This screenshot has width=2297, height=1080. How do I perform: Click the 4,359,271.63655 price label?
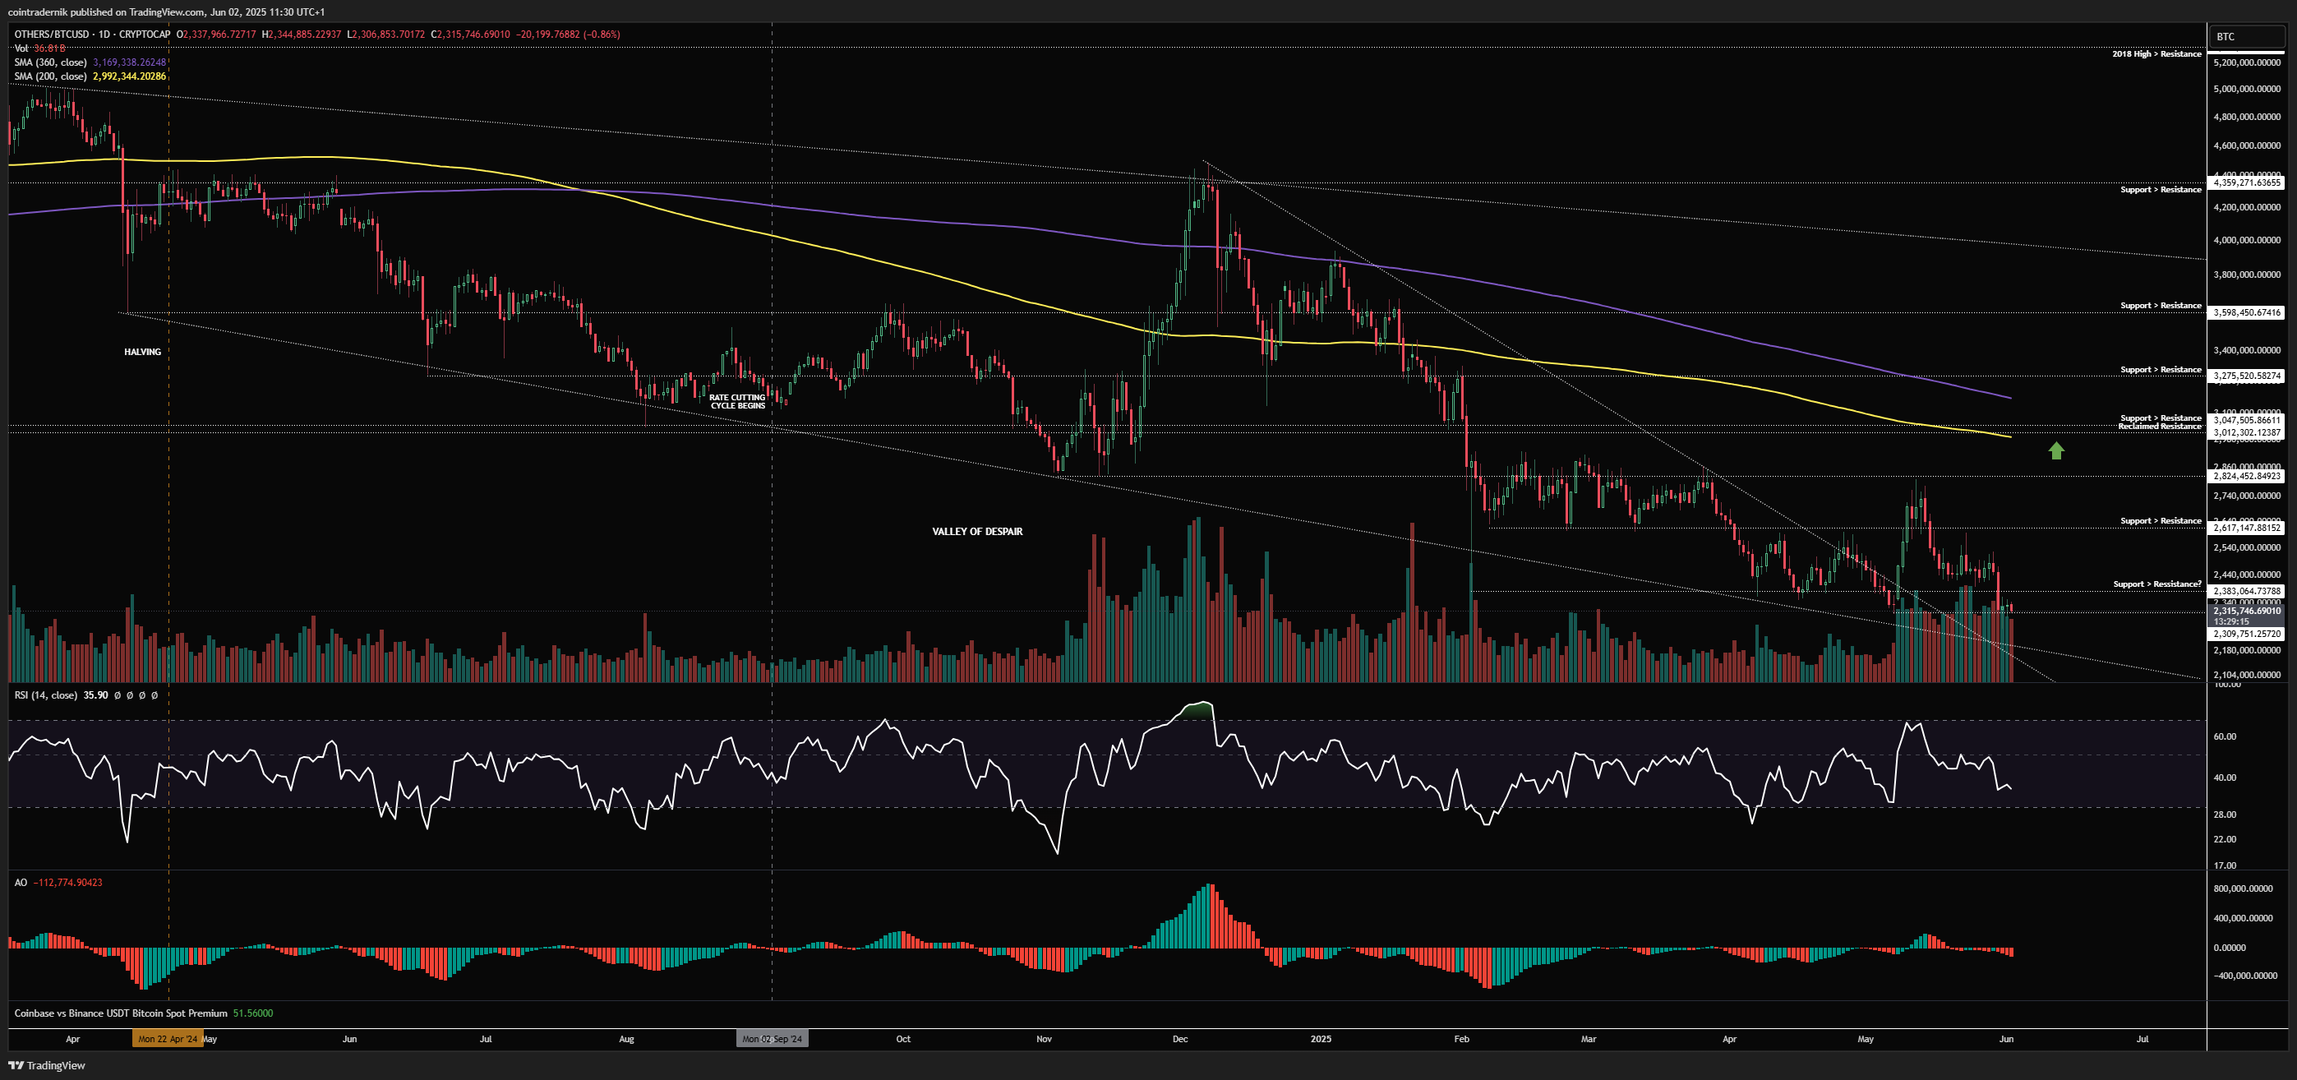tap(2247, 182)
